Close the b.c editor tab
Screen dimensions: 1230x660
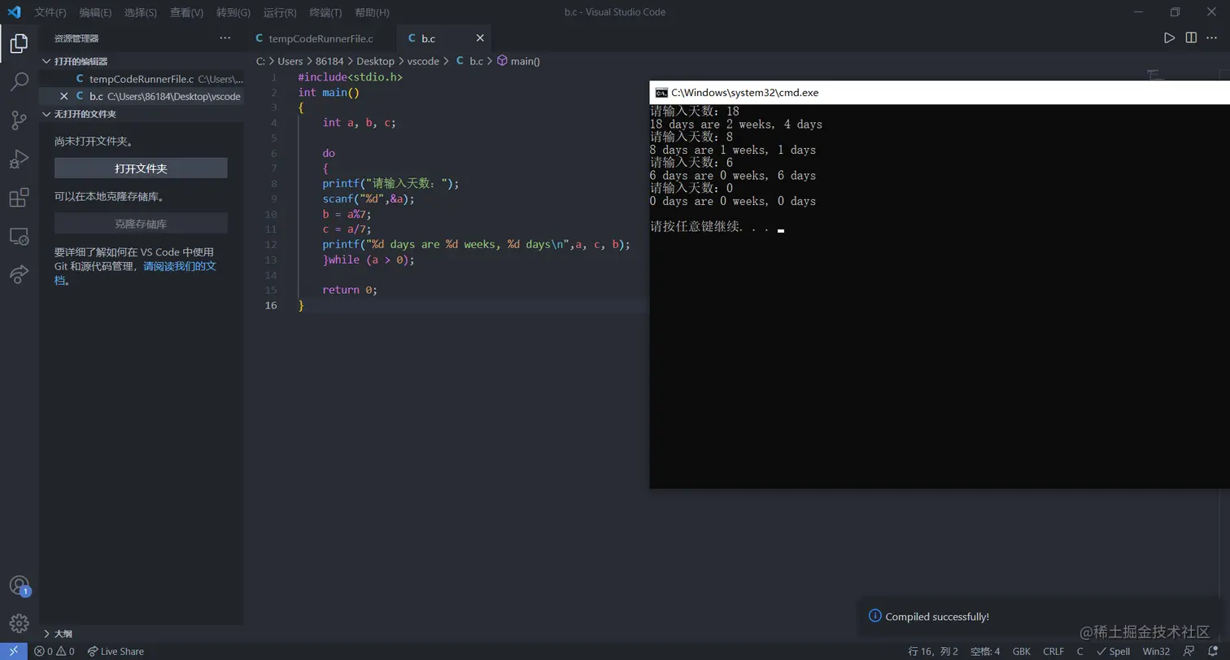(480, 38)
